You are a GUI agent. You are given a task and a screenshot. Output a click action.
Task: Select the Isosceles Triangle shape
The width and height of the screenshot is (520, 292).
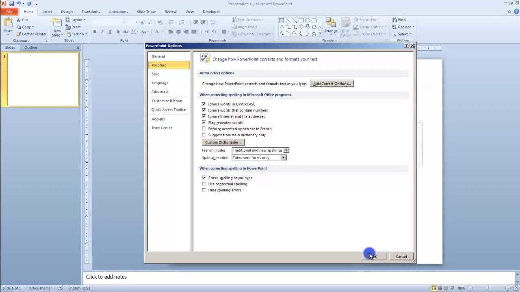[282, 27]
